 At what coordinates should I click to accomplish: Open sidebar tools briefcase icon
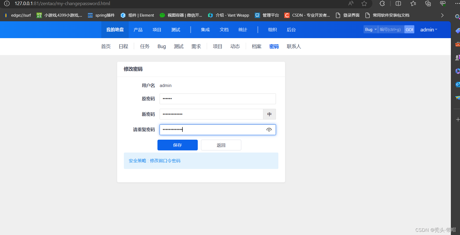457,44
